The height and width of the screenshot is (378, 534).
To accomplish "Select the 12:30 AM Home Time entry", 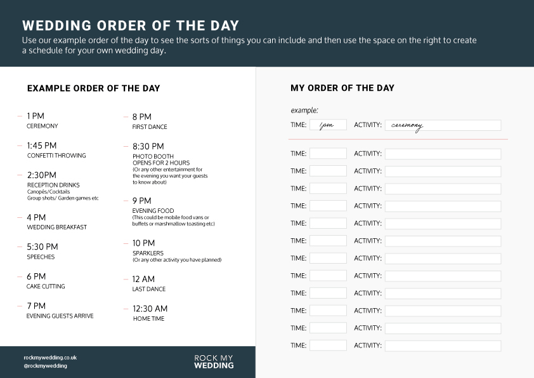I will pos(150,313).
